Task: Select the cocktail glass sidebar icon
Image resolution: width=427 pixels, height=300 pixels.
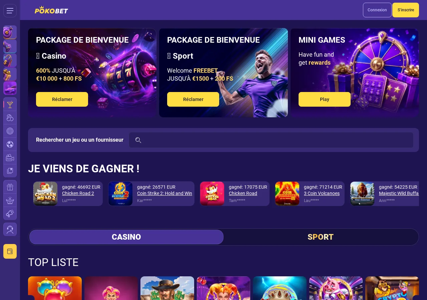Action: pyautogui.click(x=10, y=104)
